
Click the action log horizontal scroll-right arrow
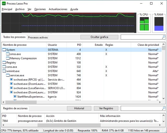pos(160,125)
